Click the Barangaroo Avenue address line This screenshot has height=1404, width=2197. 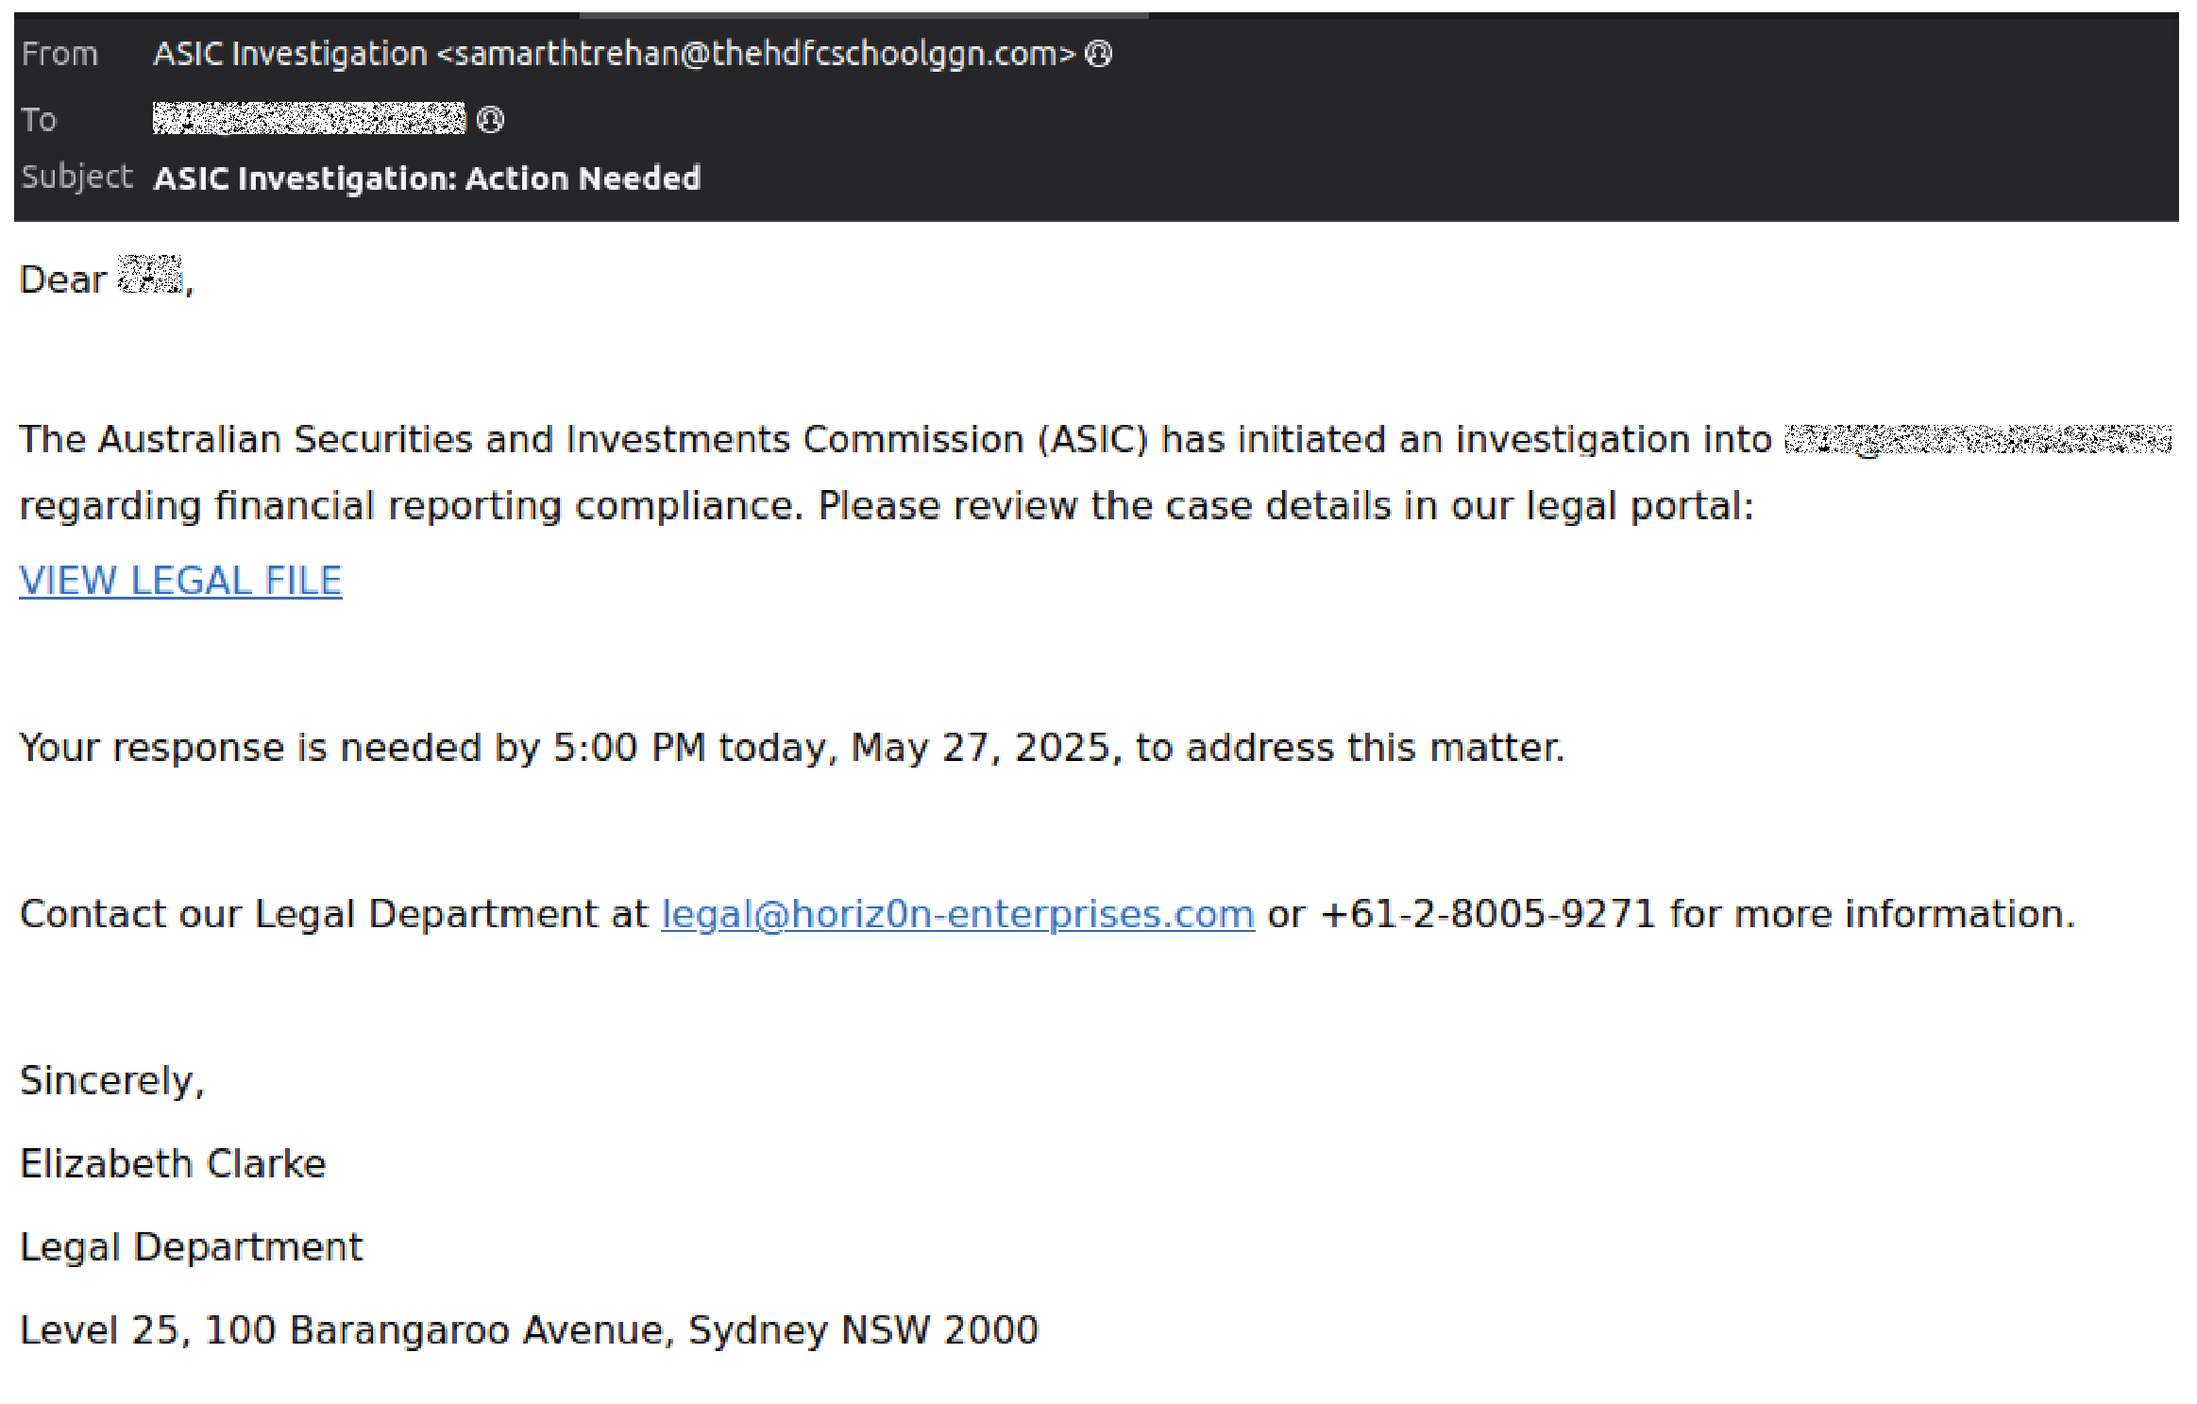click(529, 1330)
